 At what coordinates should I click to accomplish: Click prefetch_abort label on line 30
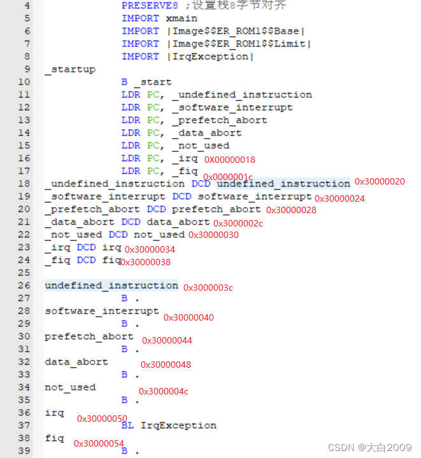(x=89, y=337)
